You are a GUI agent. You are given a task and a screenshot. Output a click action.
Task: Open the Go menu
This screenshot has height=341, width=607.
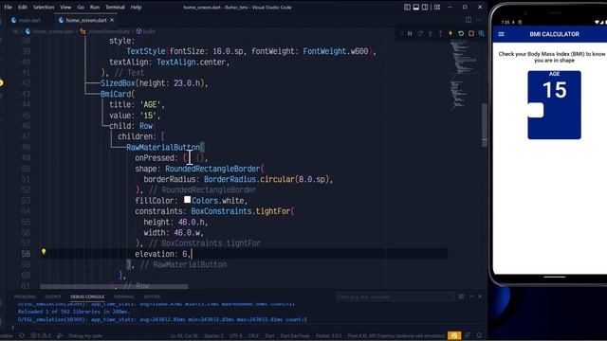coord(81,7)
